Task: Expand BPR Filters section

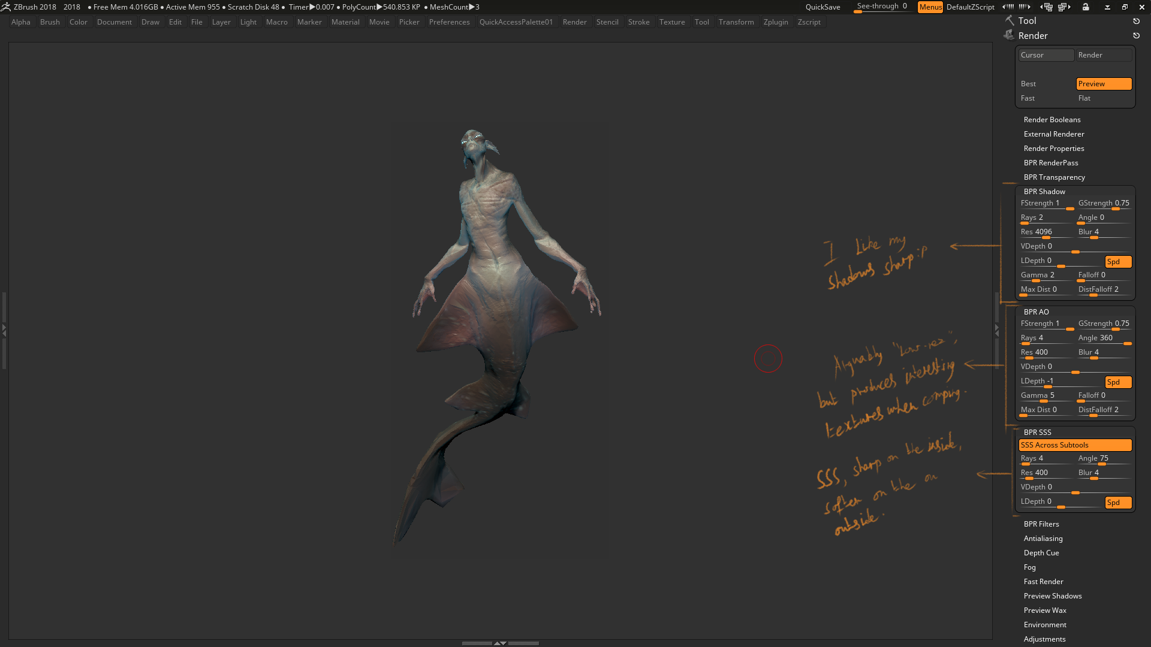Action: pyautogui.click(x=1041, y=524)
